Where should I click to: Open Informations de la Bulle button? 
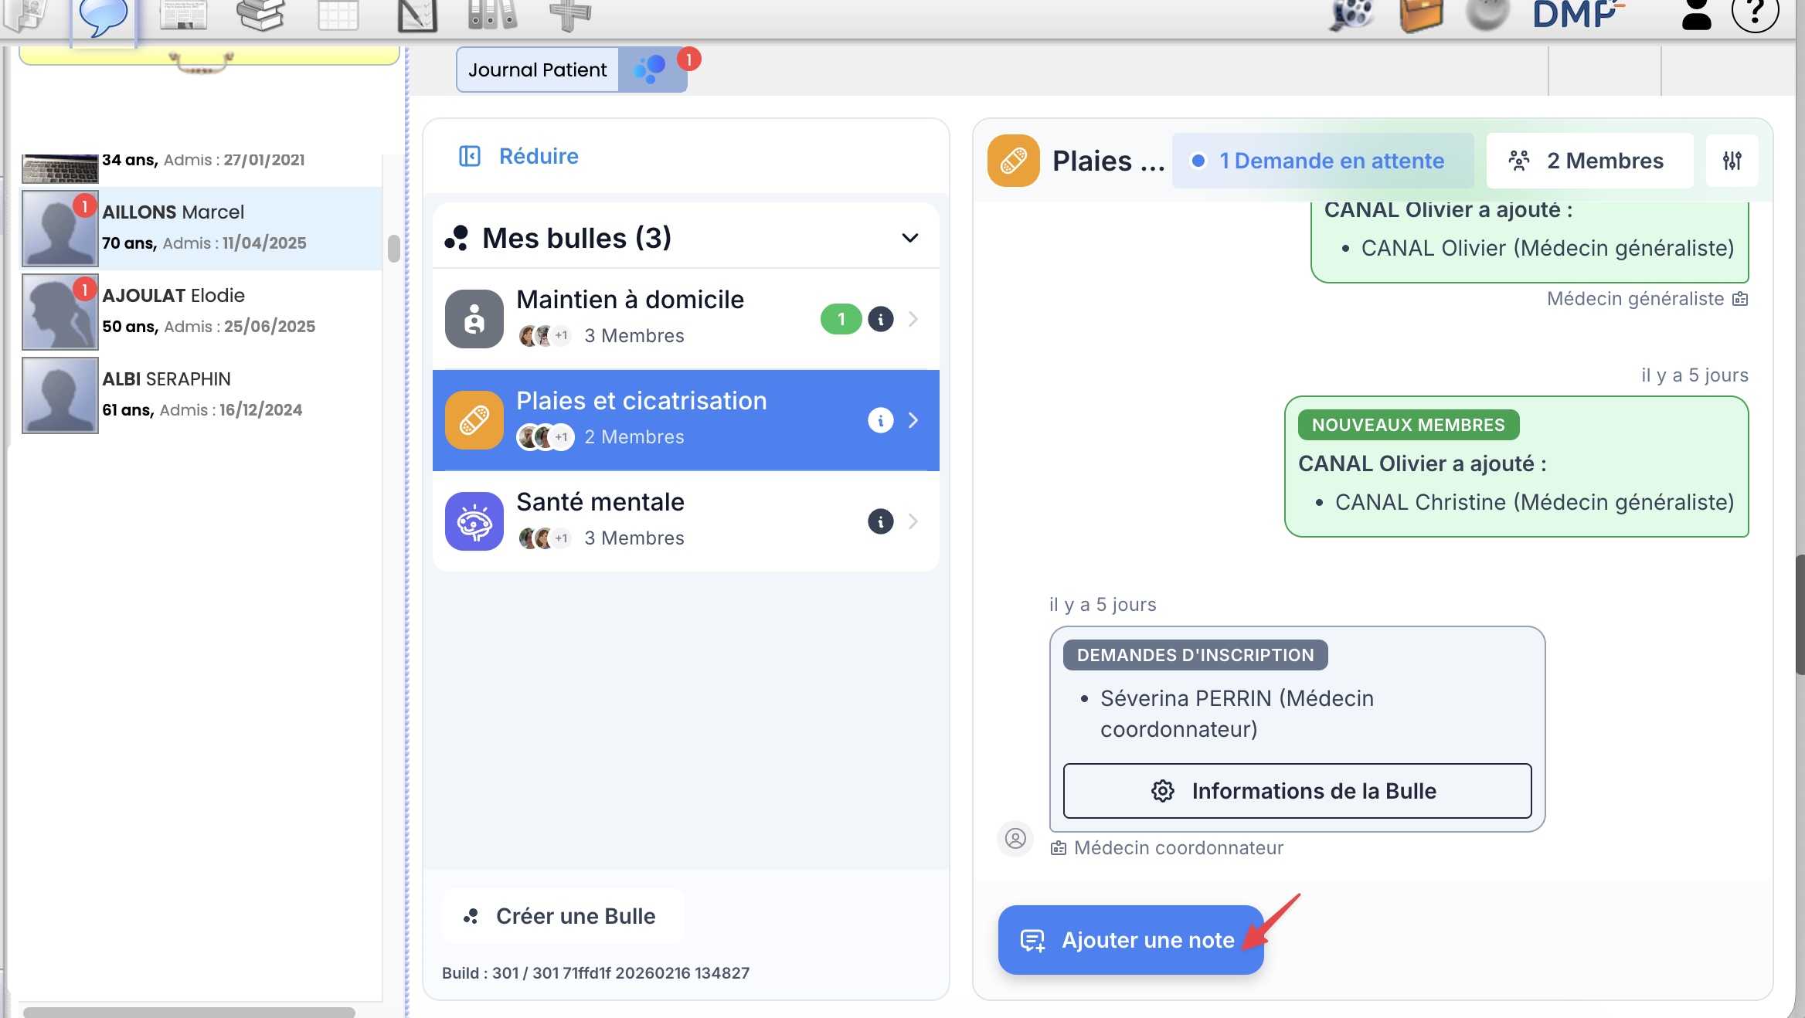click(x=1297, y=791)
